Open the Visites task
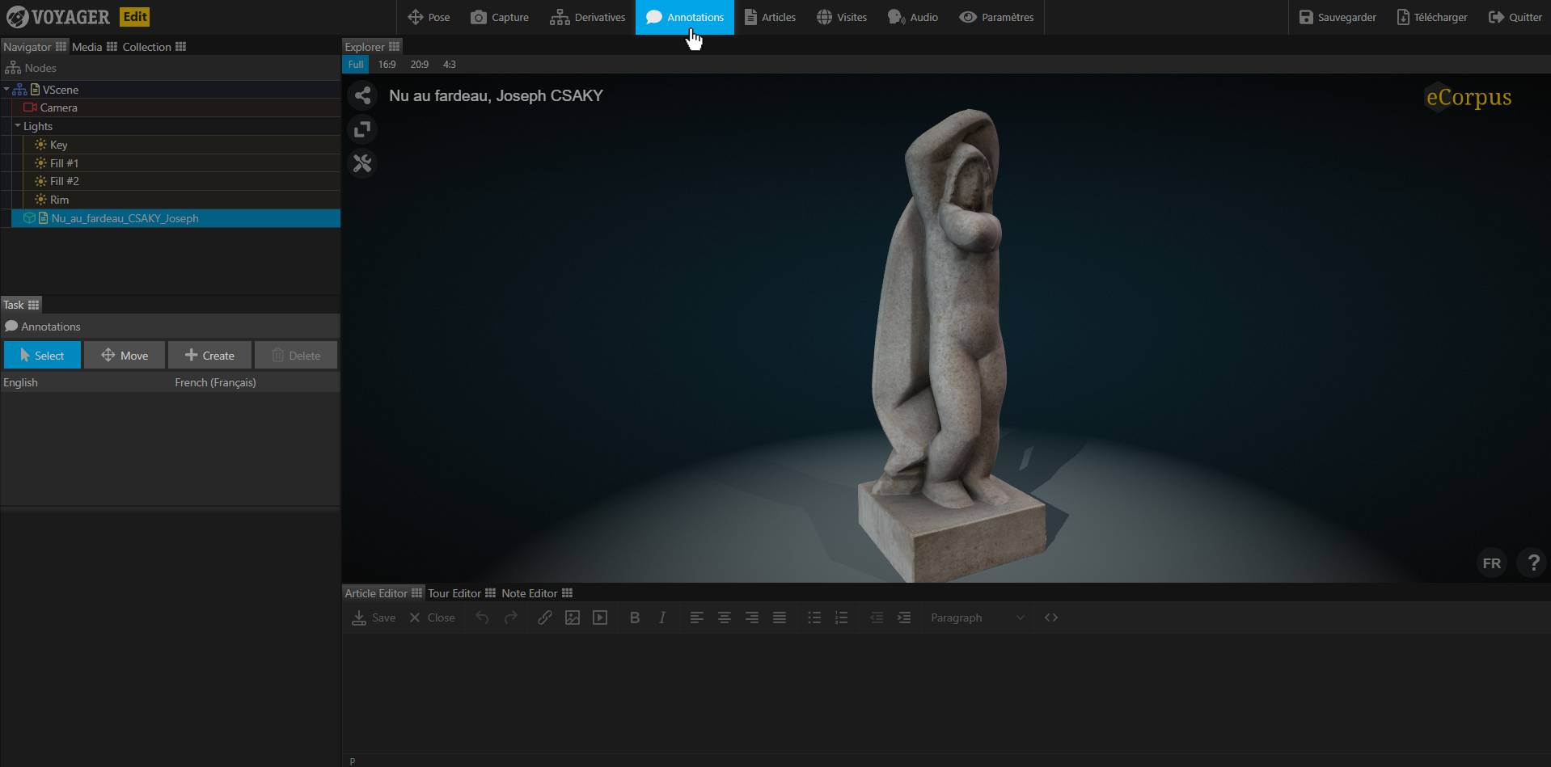This screenshot has height=767, width=1551. [842, 17]
